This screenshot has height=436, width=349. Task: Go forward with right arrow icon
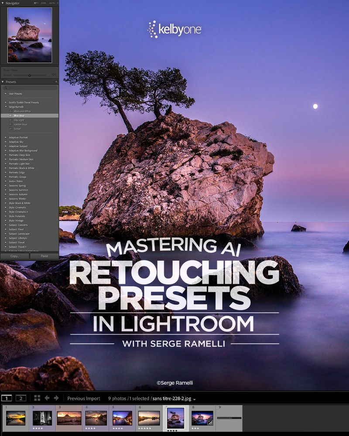(x=56, y=398)
